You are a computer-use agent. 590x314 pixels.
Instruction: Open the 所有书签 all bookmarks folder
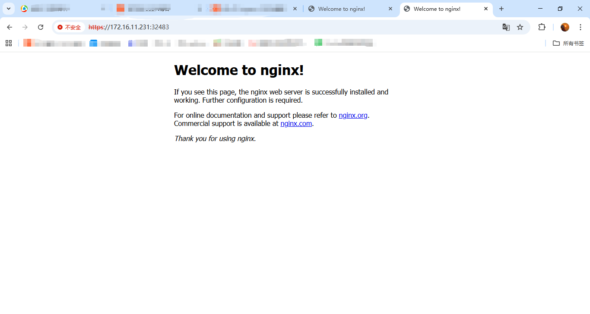[568, 43]
